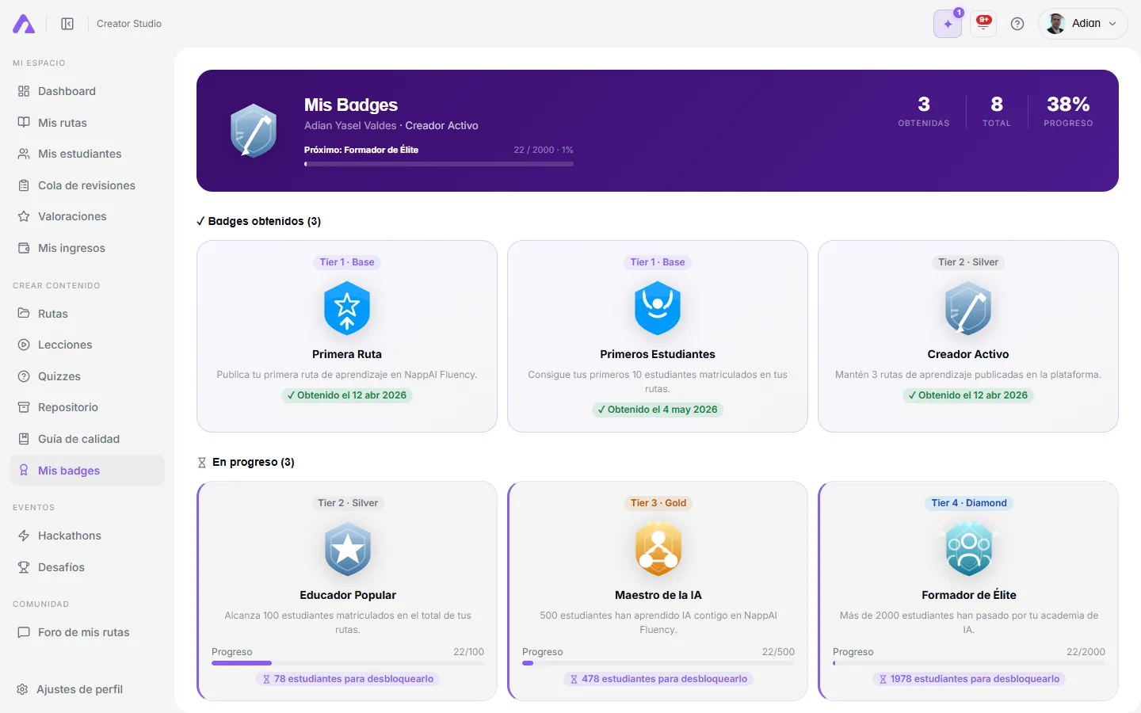Click the Repositorio archive icon
This screenshot has height=713, width=1141.
click(x=24, y=407)
